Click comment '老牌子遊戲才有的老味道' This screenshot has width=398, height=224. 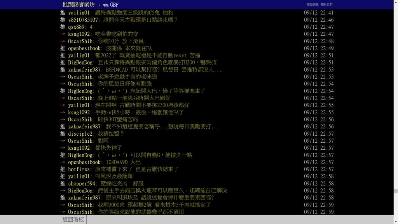[x=127, y=77]
